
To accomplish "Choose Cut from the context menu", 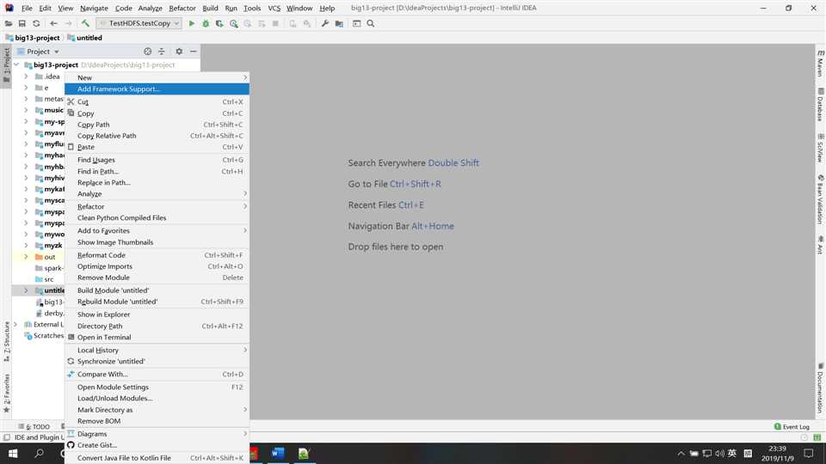I will tap(157, 101).
